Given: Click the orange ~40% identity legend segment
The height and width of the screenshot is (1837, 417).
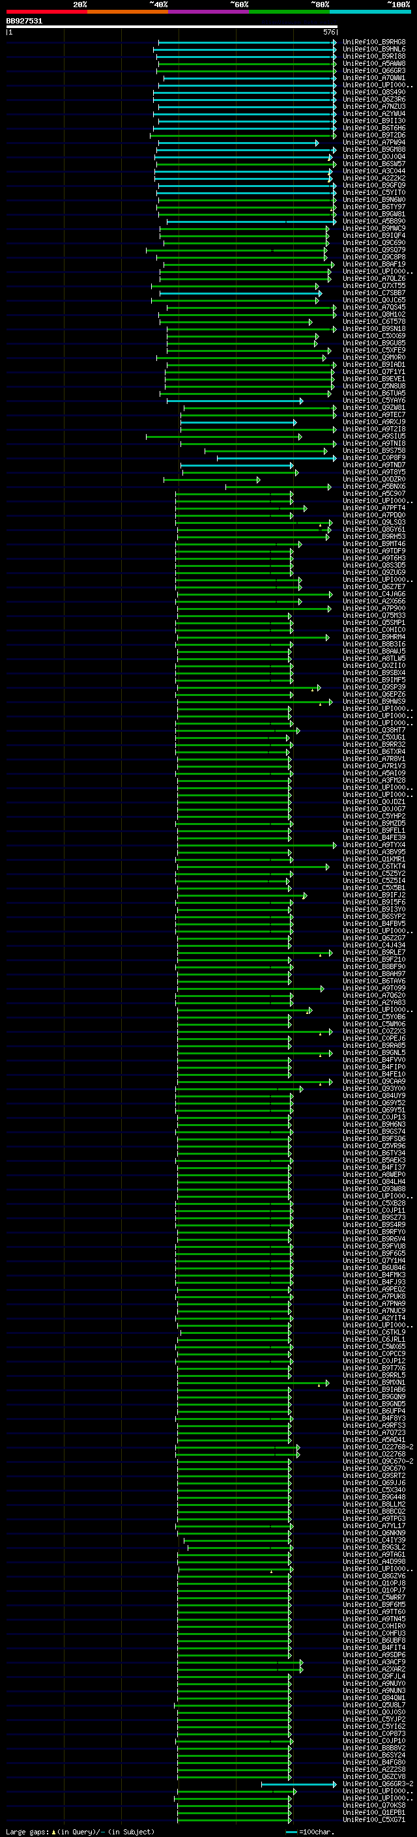Looking at the screenshot, I should coord(128,12).
